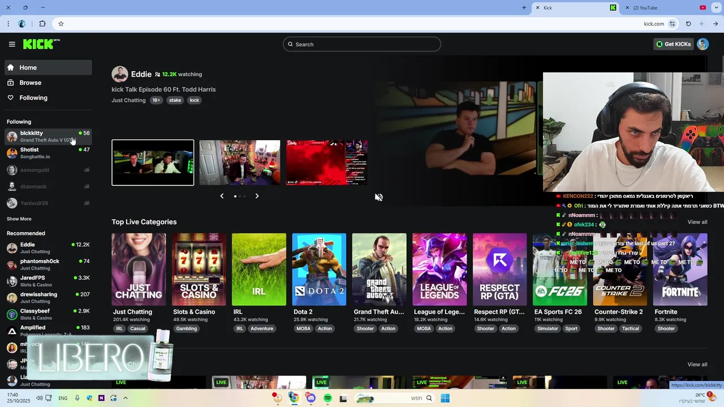Open offline Yanivu938 channel
This screenshot has height=407, width=724.
(48, 203)
